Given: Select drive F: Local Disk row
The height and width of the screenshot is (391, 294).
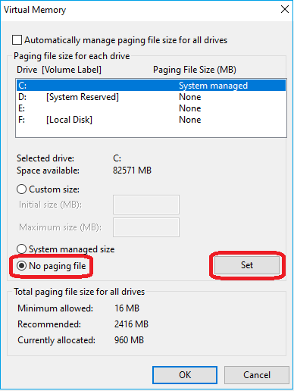Looking at the screenshot, I should point(151,120).
